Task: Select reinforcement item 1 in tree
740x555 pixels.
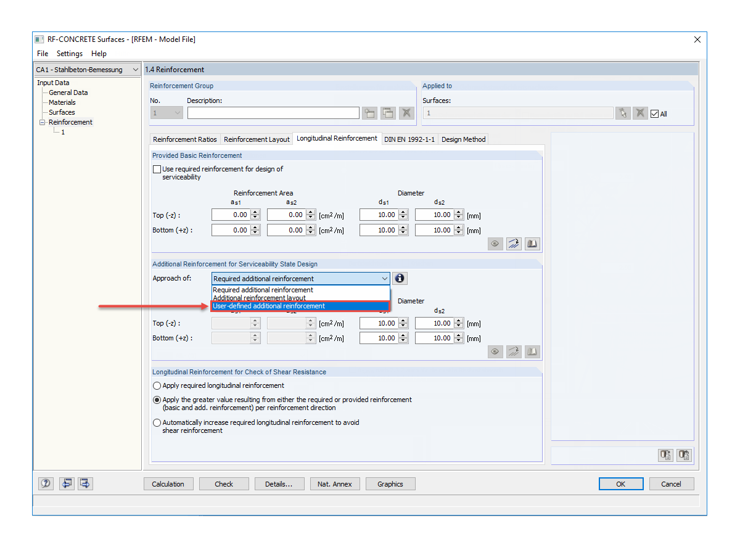Action: 63,132
